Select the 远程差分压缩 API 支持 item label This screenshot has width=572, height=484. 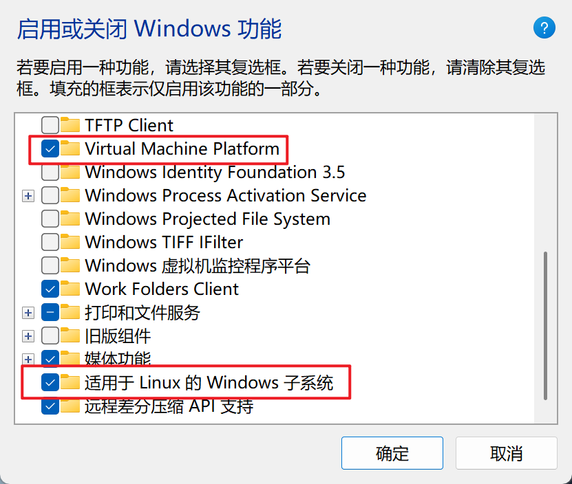pos(169,406)
